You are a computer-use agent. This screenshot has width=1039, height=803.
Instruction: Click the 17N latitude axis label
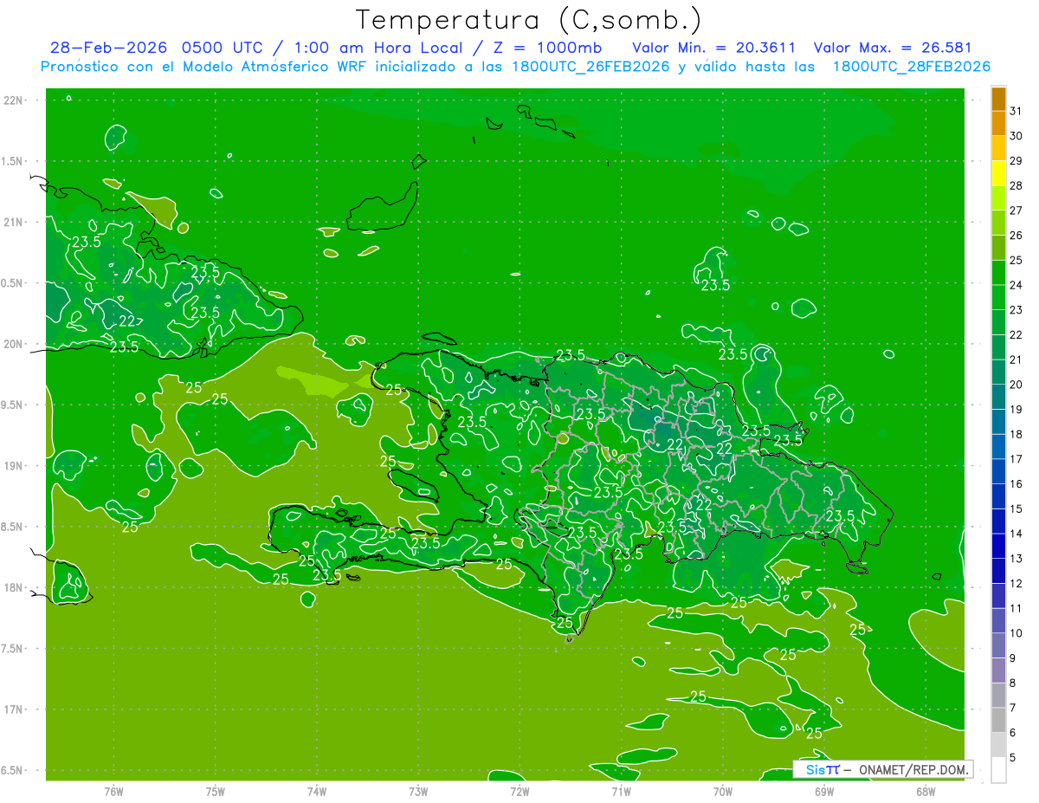(x=12, y=709)
